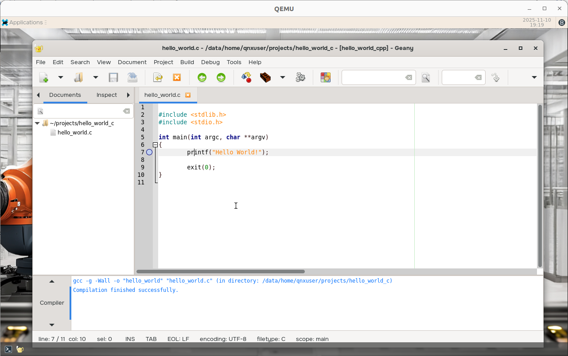This screenshot has height=356, width=568.
Task: Switch to the Inspect sidebar tab
Action: [x=106, y=95]
